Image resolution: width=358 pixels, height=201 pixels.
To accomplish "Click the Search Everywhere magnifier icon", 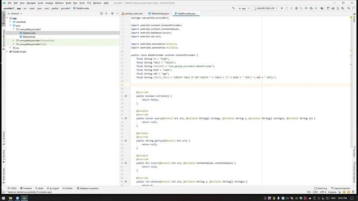I will 348,8.
